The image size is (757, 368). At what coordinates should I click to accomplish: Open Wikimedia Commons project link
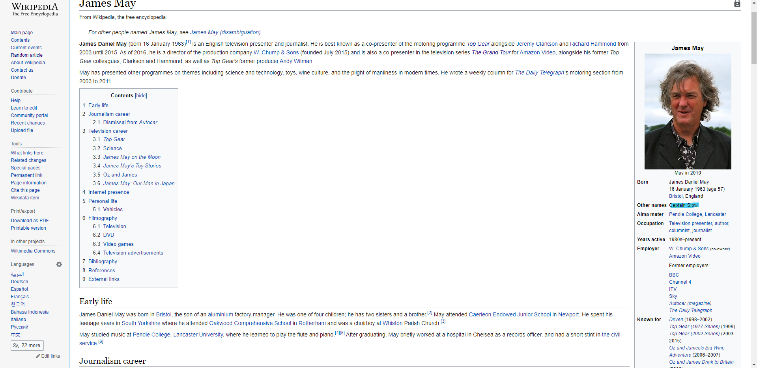33,251
